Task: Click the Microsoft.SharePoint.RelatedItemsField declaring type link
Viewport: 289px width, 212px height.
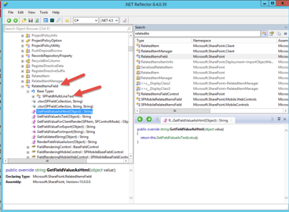Action: click(x=62, y=177)
